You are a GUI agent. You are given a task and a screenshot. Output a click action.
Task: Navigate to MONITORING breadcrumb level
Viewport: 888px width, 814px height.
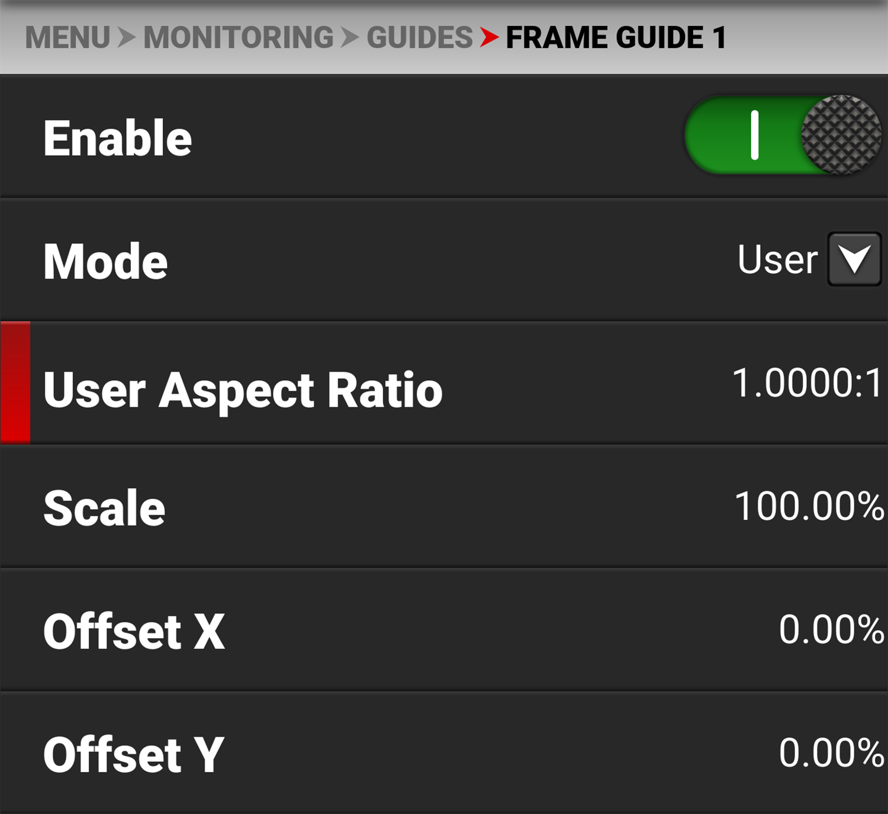pos(239,38)
